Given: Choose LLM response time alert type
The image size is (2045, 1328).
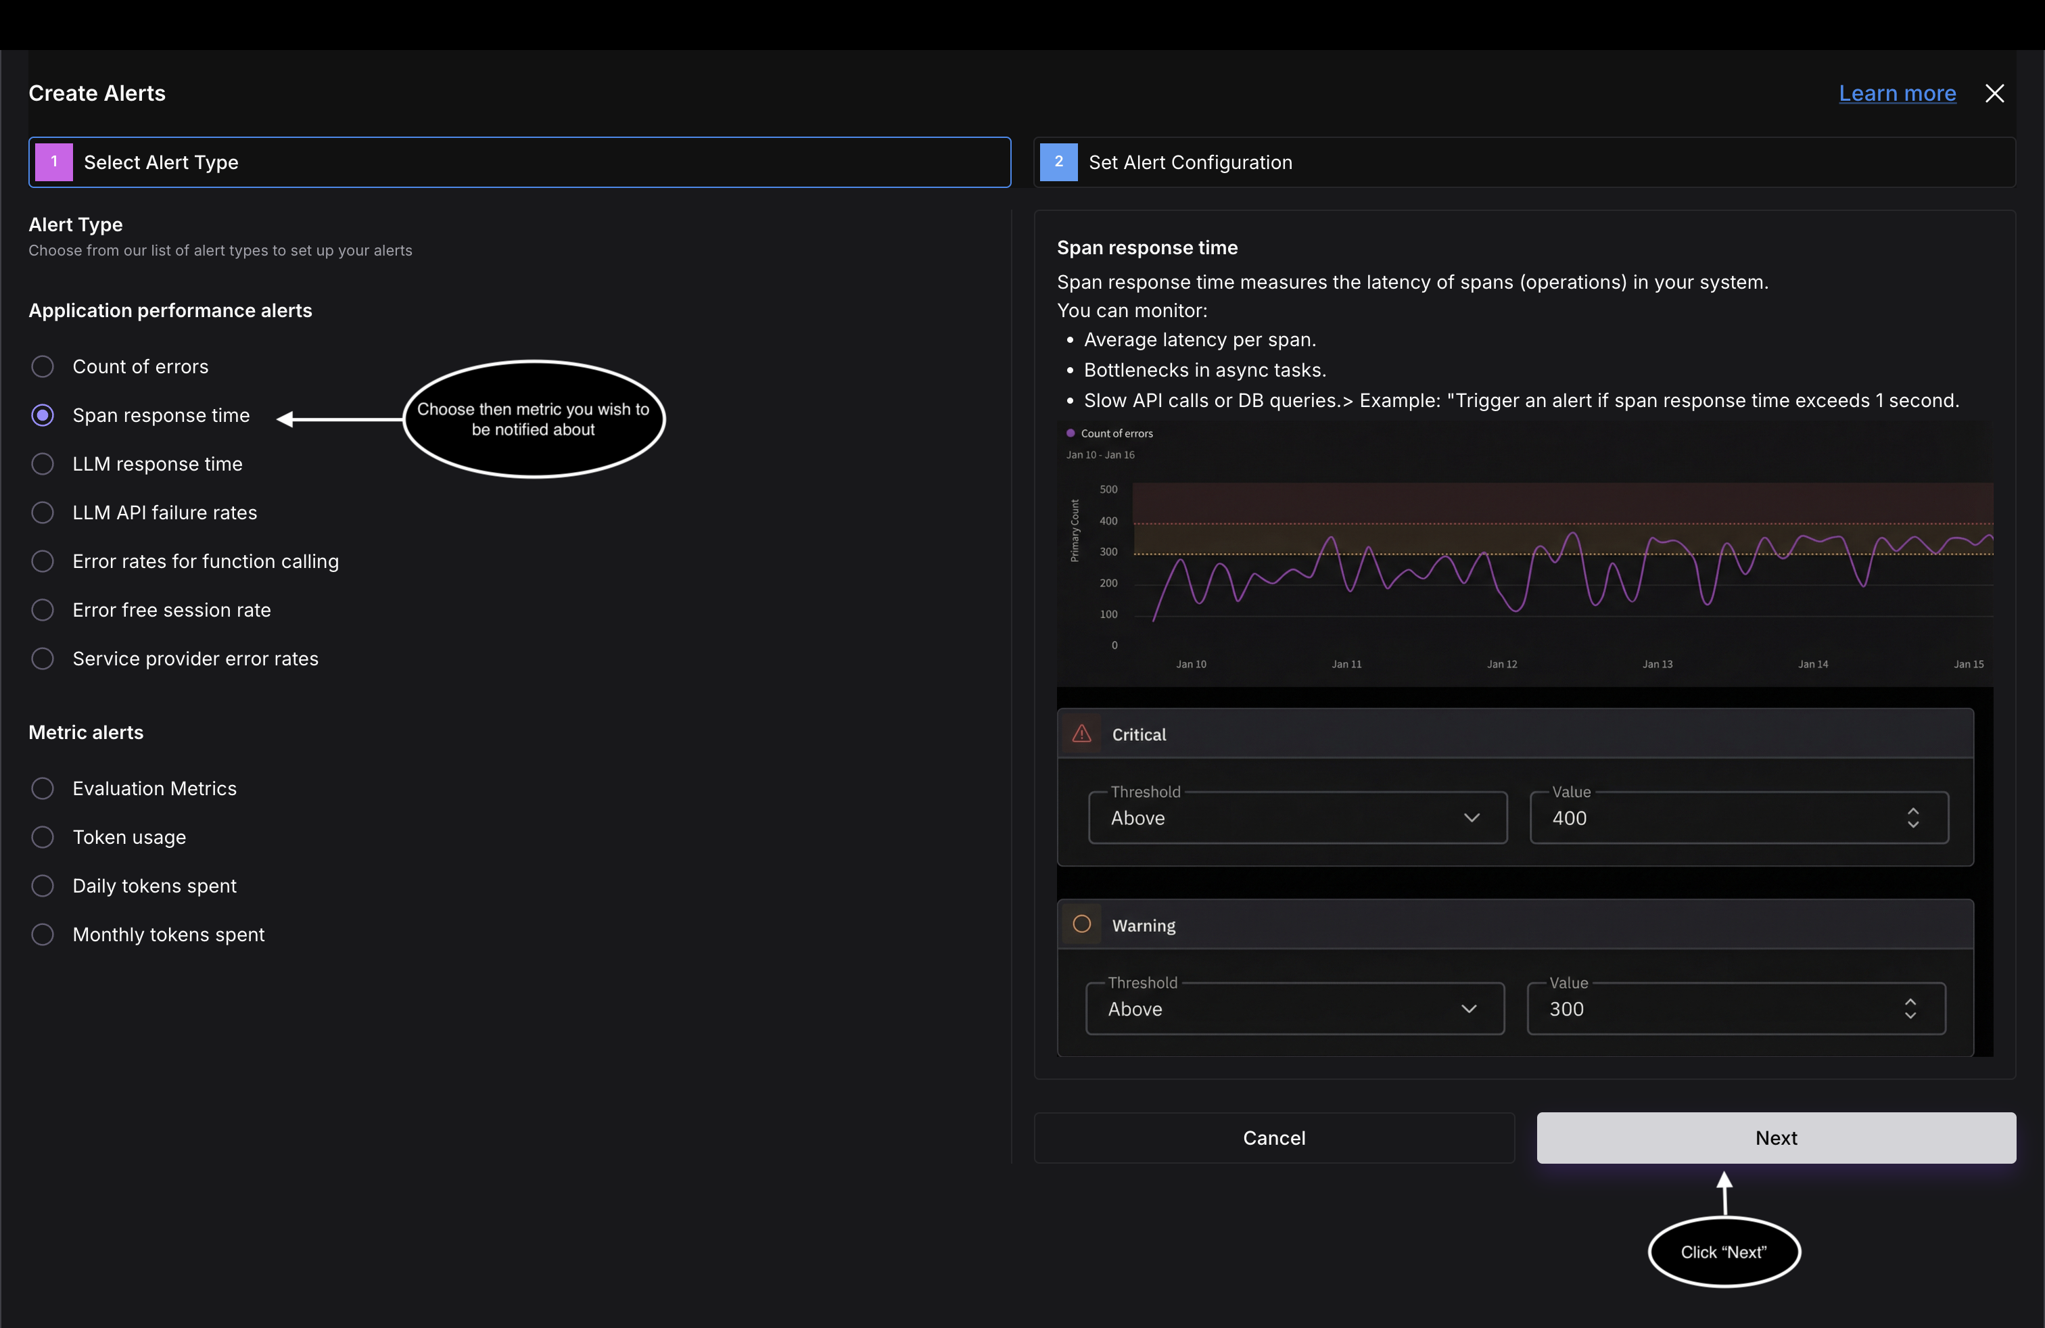Looking at the screenshot, I should (x=42, y=464).
